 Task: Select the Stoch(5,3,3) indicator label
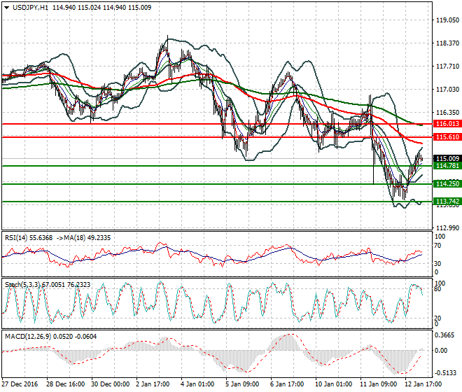coord(23,285)
